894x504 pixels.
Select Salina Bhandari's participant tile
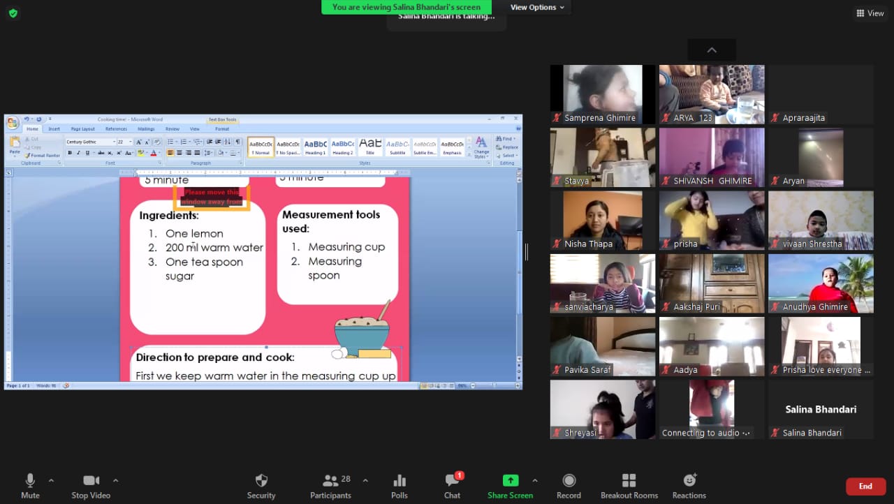coord(821,409)
